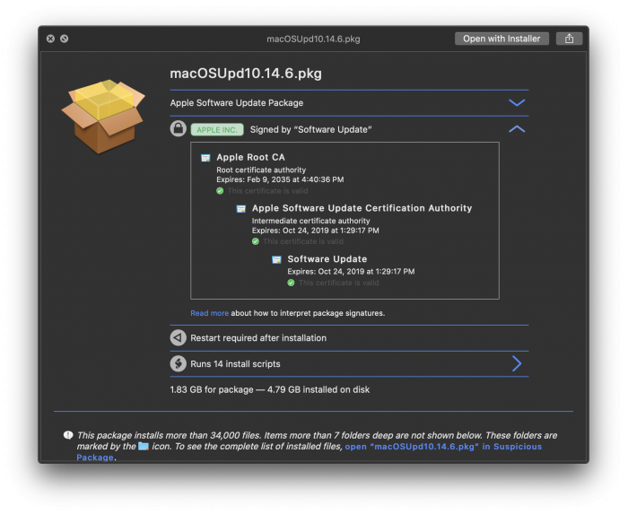The height and width of the screenshot is (514, 628).
Task: Expand the Runs 14 install scripts row
Action: coord(517,363)
